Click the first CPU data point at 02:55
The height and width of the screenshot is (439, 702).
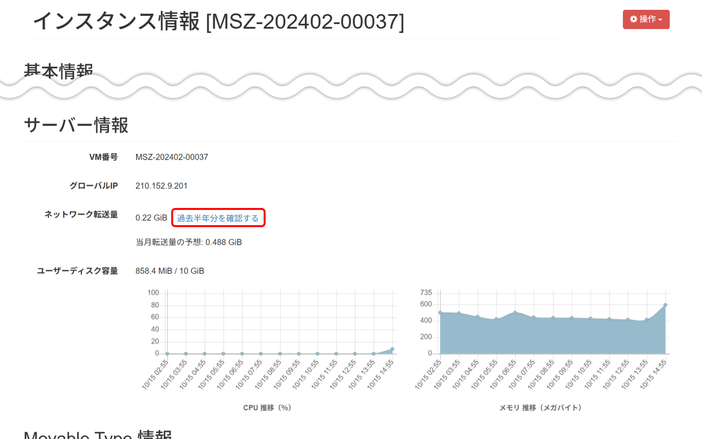[167, 354]
